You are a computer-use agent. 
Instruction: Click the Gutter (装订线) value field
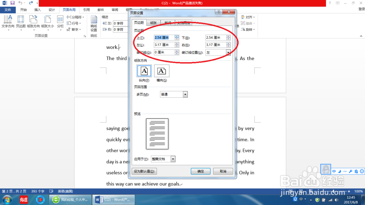[x=164, y=53]
